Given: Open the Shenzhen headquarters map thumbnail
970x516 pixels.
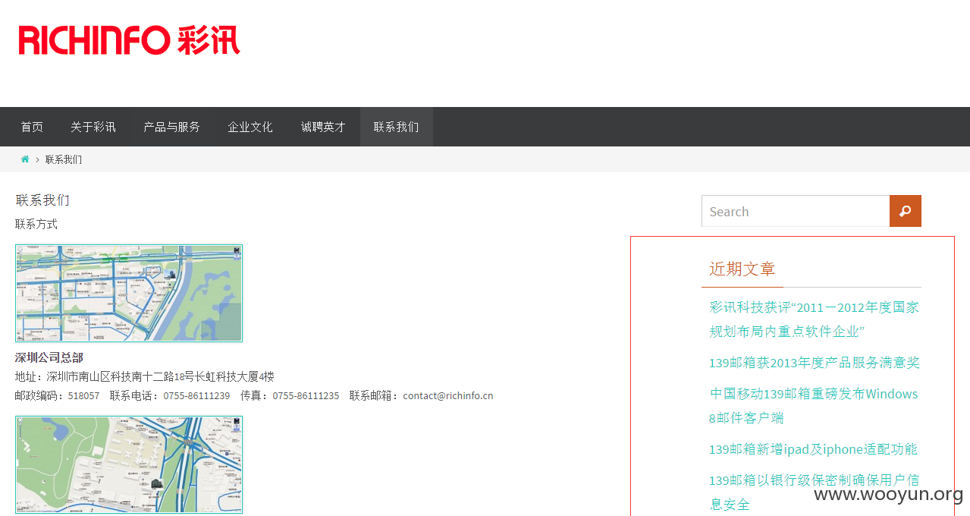Looking at the screenshot, I should pyautogui.click(x=129, y=293).
